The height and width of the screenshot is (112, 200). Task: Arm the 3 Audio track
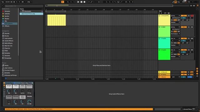point(192,39)
